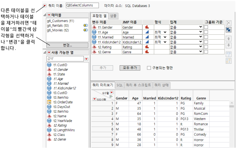
Task: Click continuous modeling type icon for t1.Married
Action: point(147,37)
